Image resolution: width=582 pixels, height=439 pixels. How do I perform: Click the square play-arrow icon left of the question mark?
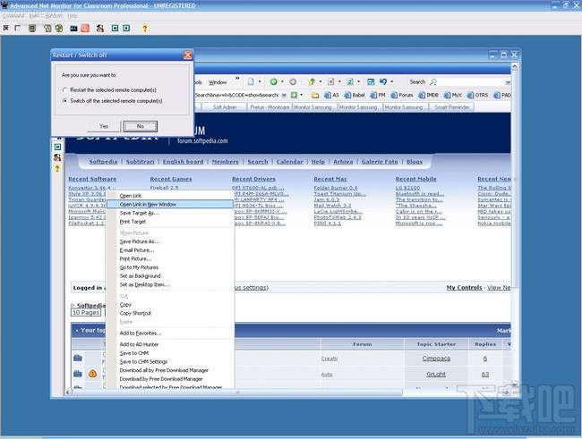126,29
